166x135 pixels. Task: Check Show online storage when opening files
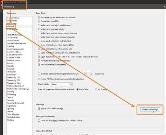click(x=39, y=45)
